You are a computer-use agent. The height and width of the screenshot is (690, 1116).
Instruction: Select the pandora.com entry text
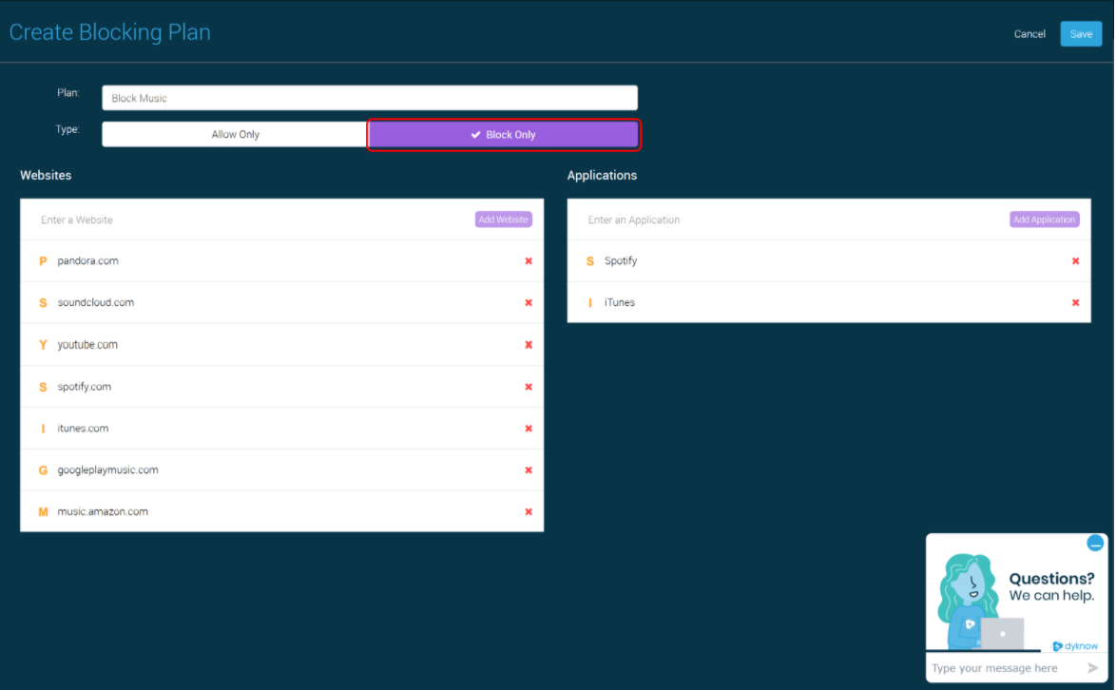coord(87,261)
